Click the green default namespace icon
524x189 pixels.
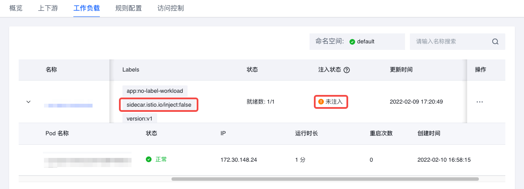(x=352, y=42)
